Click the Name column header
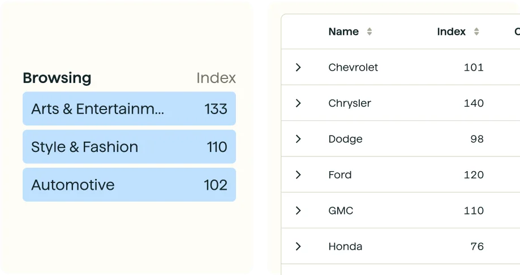 click(x=343, y=32)
